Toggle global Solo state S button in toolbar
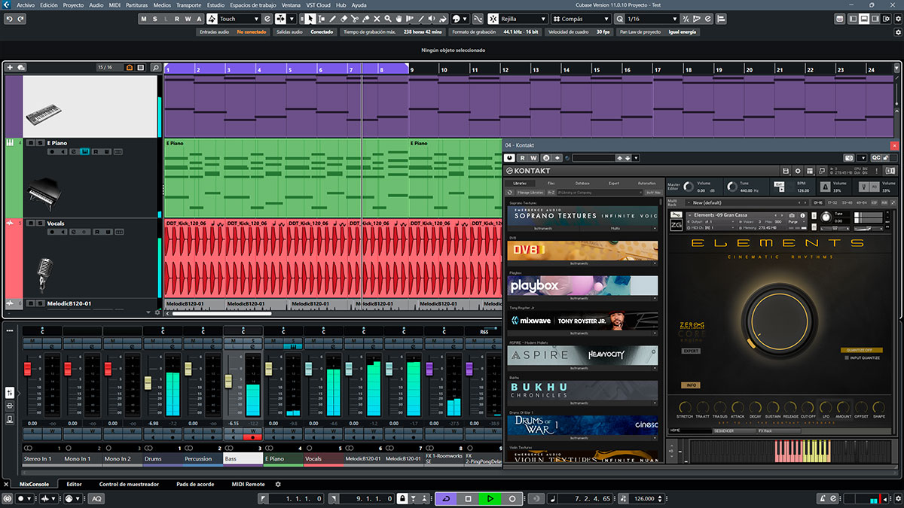The image size is (904, 508). (155, 18)
